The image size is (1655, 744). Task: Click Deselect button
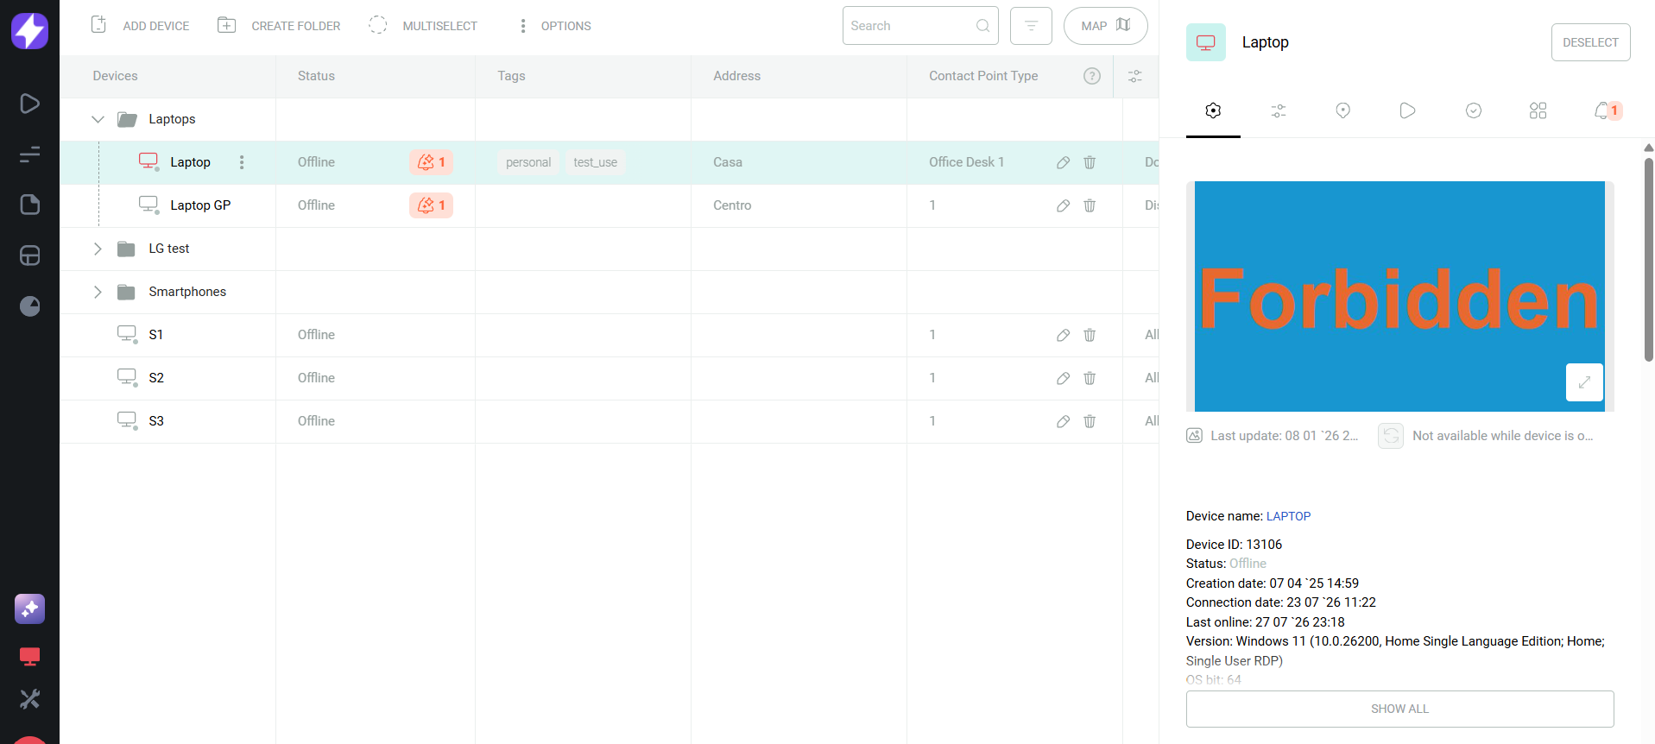point(1590,42)
